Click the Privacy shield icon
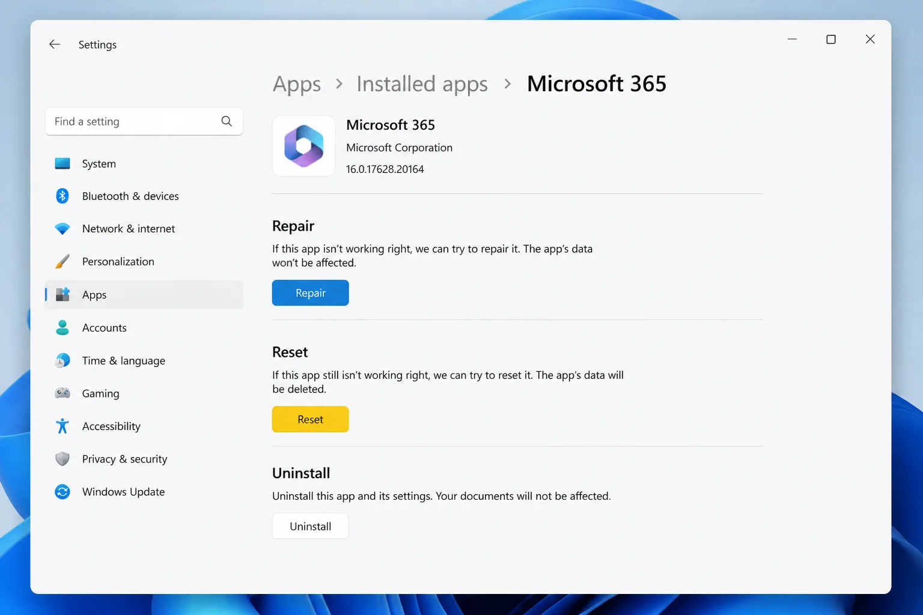 pos(62,459)
